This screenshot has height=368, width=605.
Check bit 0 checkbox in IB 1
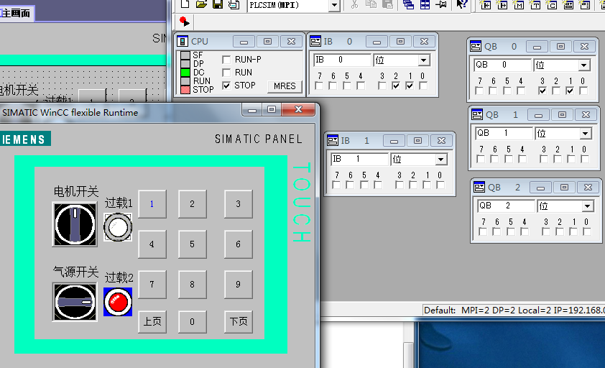[440, 185]
